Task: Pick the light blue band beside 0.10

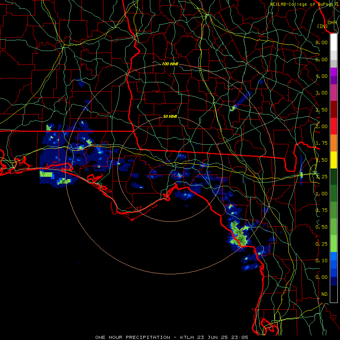Action: click(334, 256)
